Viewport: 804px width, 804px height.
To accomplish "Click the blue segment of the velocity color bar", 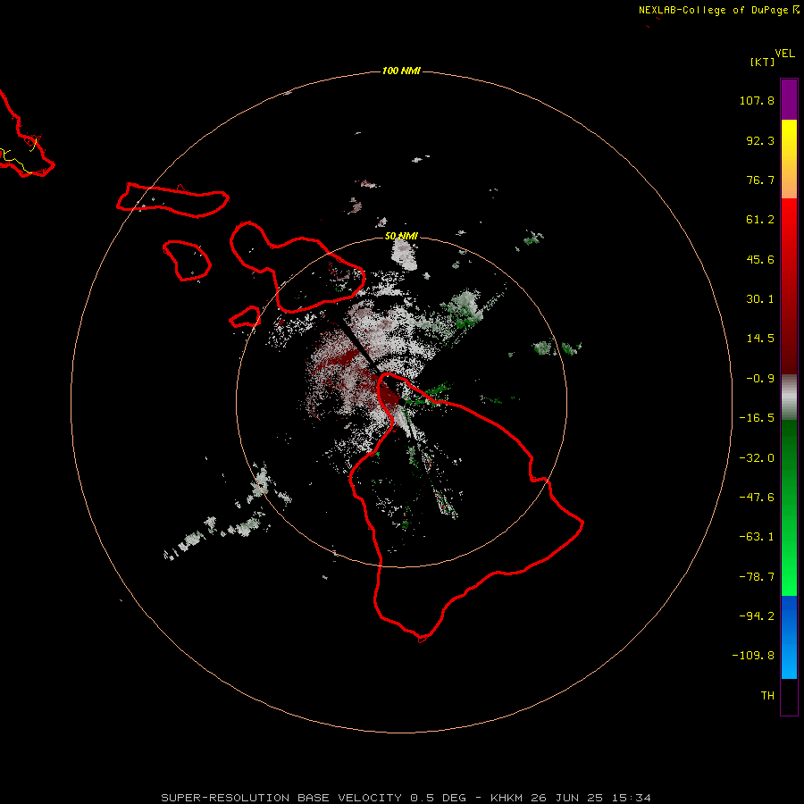I will point(789,637).
